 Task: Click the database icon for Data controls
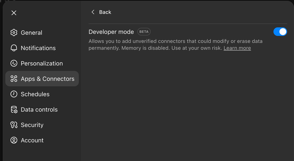point(14,110)
